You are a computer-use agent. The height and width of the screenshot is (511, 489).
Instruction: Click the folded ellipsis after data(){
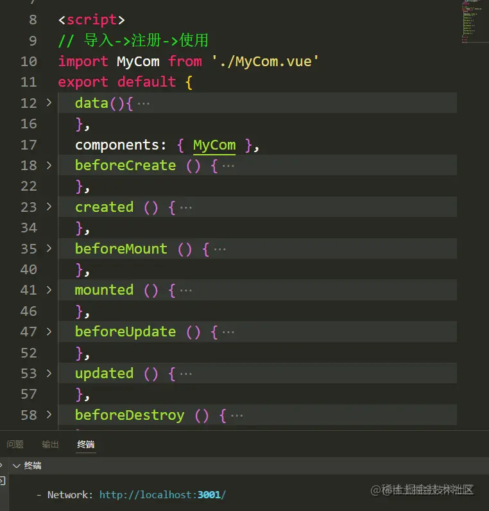[144, 104]
